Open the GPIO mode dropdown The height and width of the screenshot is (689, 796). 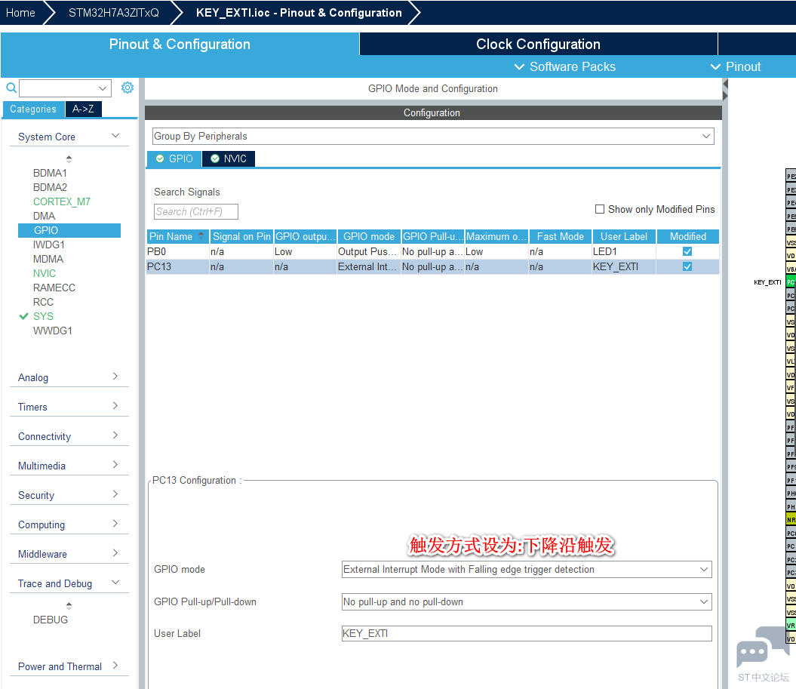point(527,569)
